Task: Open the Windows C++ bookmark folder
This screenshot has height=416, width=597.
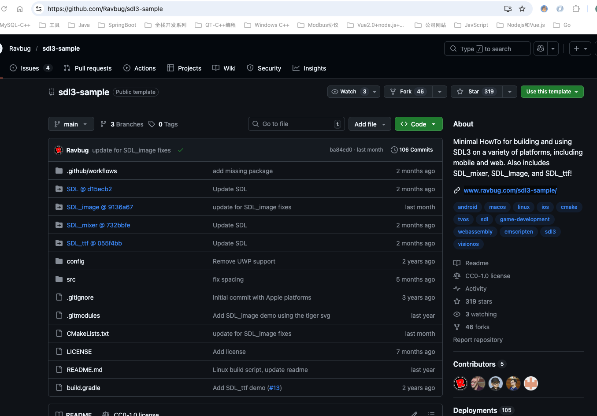Action: (x=267, y=25)
